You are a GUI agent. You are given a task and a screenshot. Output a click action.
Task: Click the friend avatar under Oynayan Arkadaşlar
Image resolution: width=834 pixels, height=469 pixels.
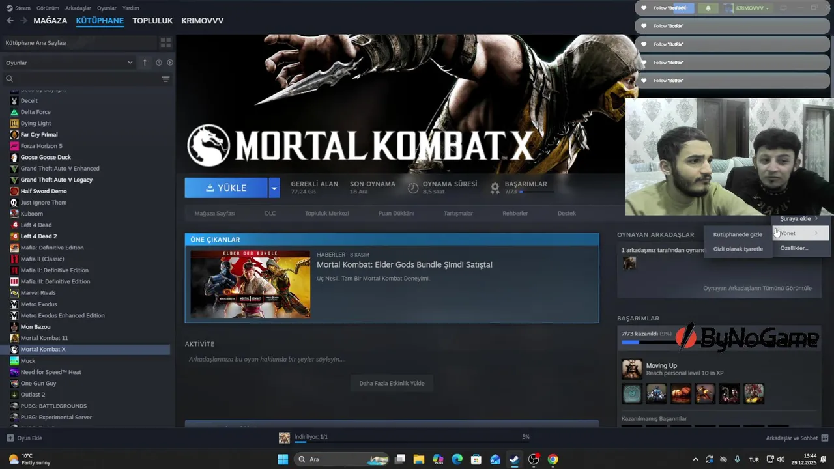(x=629, y=263)
